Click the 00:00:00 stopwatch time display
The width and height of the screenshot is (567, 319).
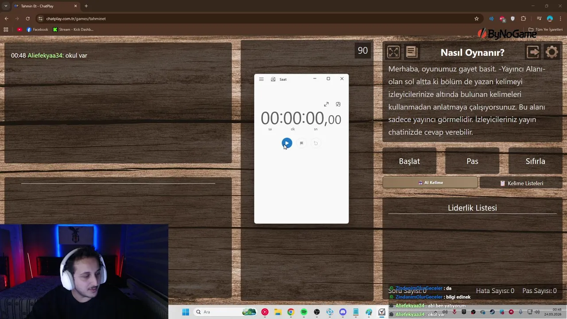click(x=301, y=119)
